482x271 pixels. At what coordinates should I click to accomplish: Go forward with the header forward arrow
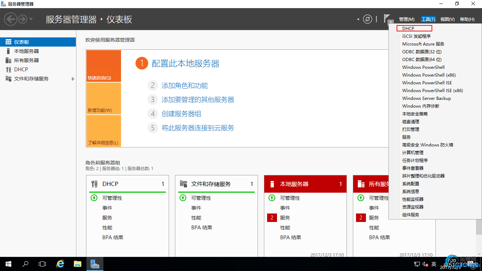[23, 19]
